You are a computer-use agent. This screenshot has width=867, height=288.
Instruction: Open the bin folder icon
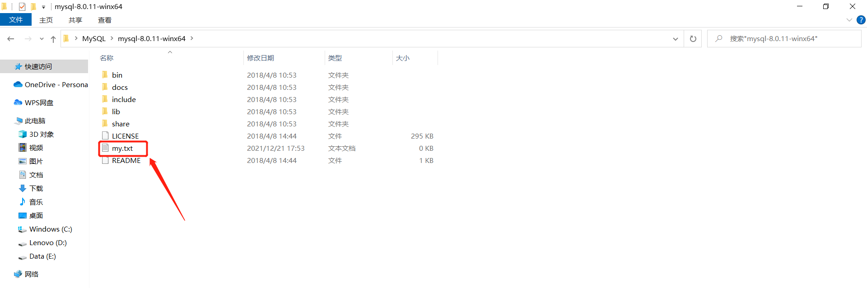[x=105, y=74]
